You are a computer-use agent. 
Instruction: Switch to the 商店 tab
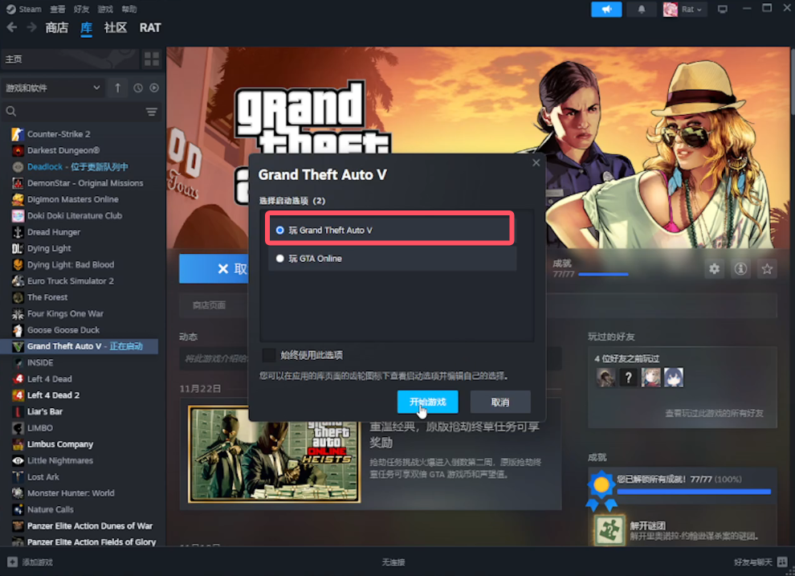pyautogui.click(x=57, y=28)
